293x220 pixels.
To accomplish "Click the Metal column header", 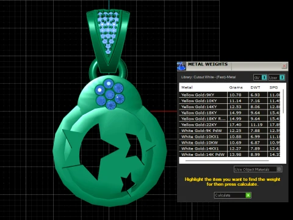I will [x=187, y=87].
